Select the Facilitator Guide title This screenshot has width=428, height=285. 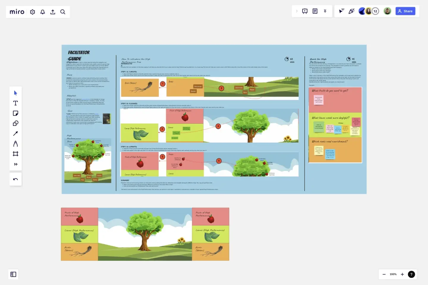click(78, 56)
